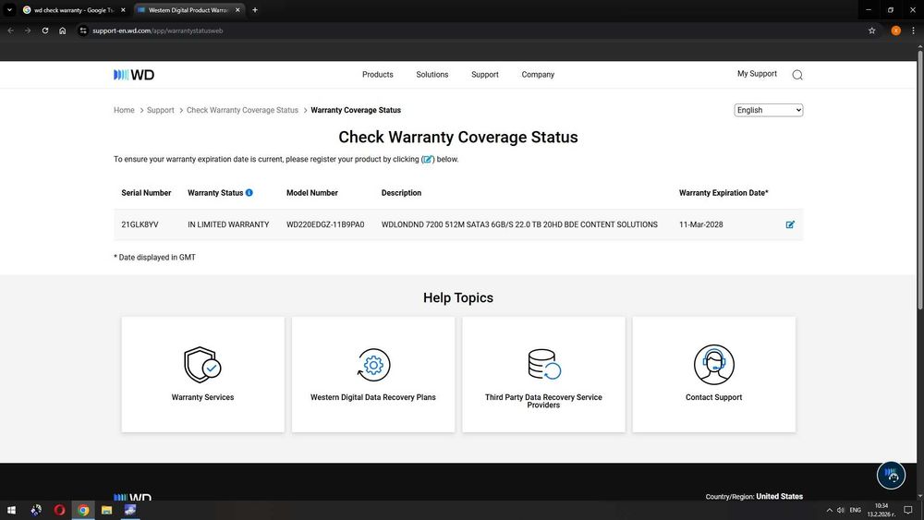View site information icon in address bar
This screenshot has width=924, height=520.
pos(83,30)
